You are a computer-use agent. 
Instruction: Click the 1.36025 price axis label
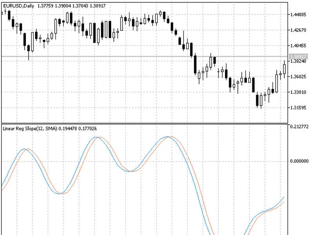[x=298, y=77]
